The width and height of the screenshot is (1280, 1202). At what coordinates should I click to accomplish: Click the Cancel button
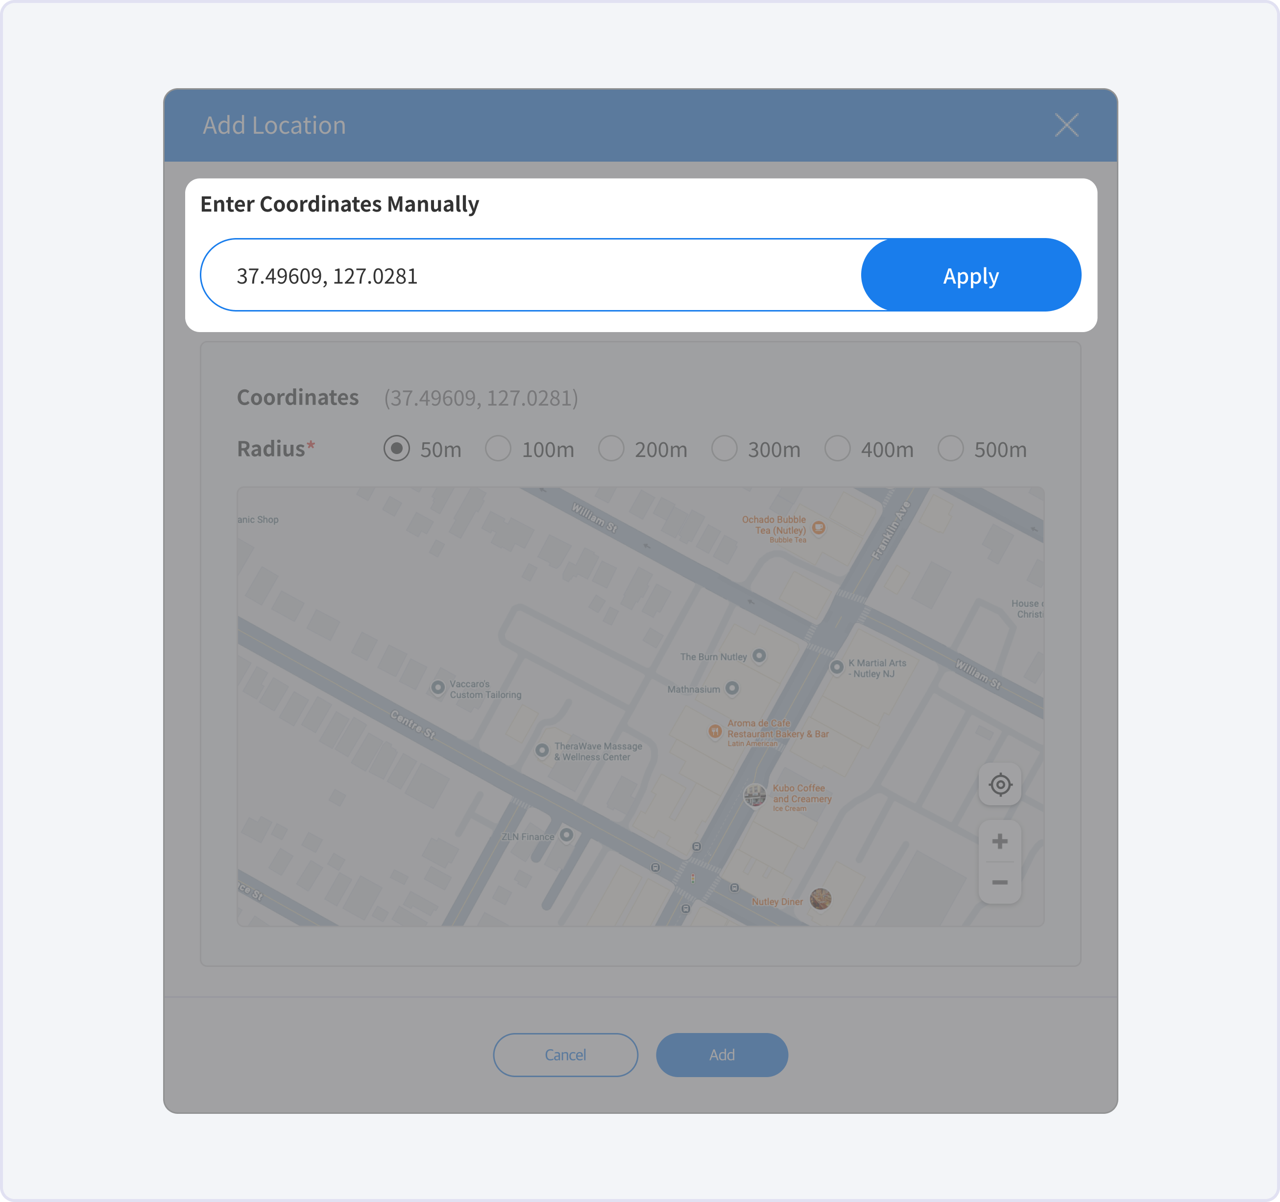(565, 1055)
